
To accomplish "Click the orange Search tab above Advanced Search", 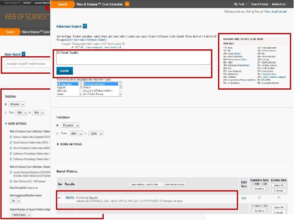I will (62, 4).
